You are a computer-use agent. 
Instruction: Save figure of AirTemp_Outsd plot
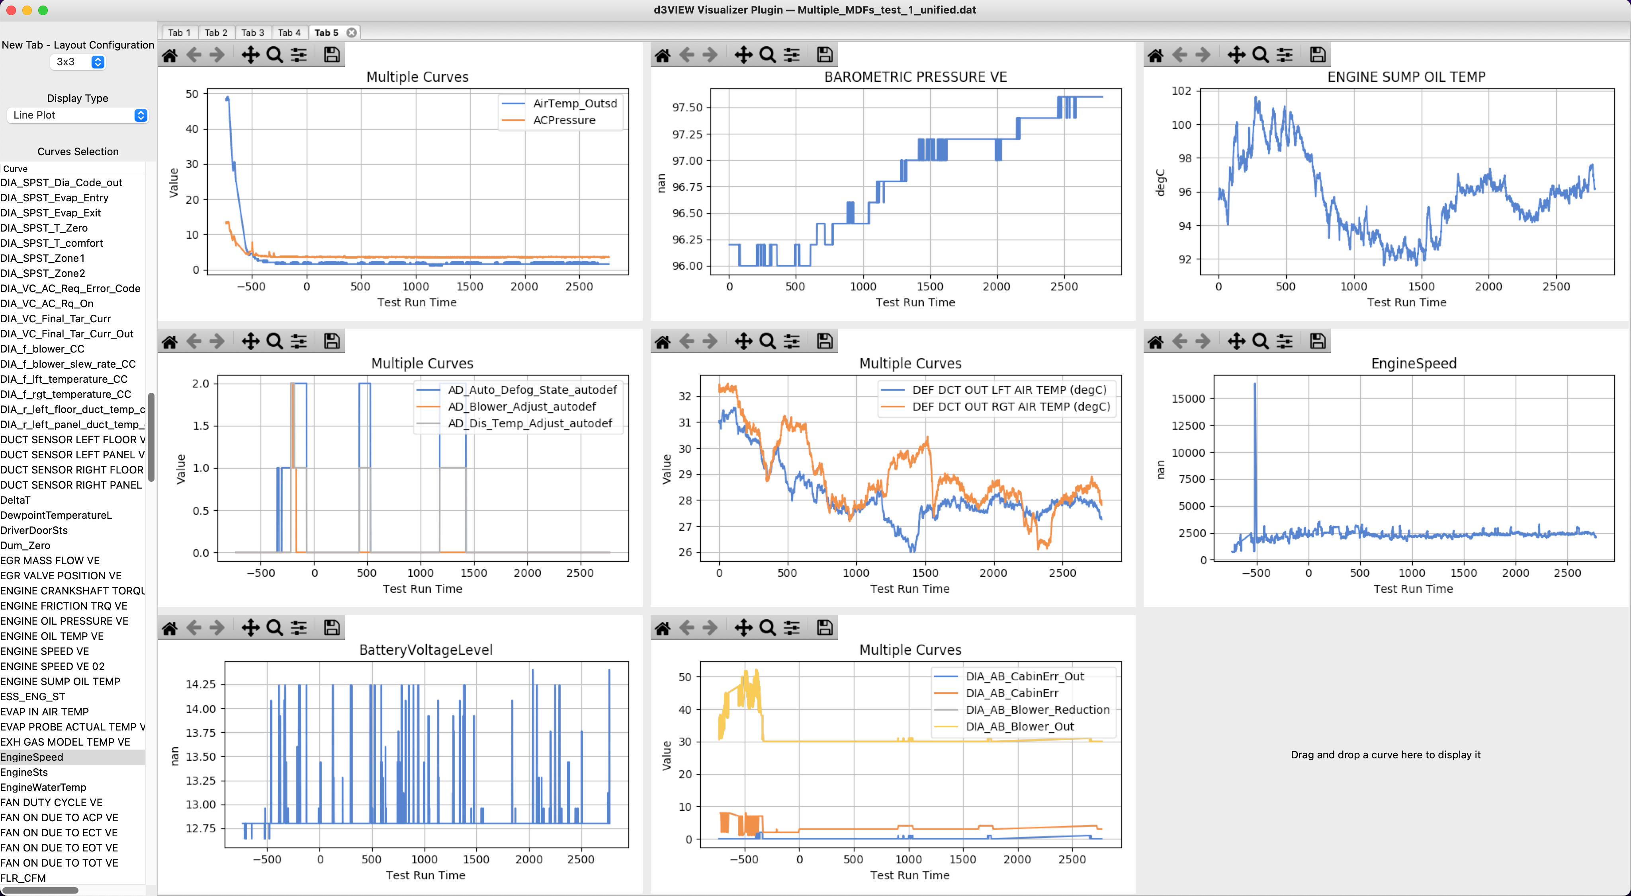point(332,55)
